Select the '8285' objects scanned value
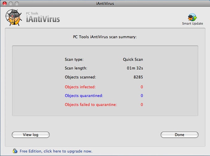Screen dimensions: 210x156 pyautogui.click(x=138, y=77)
